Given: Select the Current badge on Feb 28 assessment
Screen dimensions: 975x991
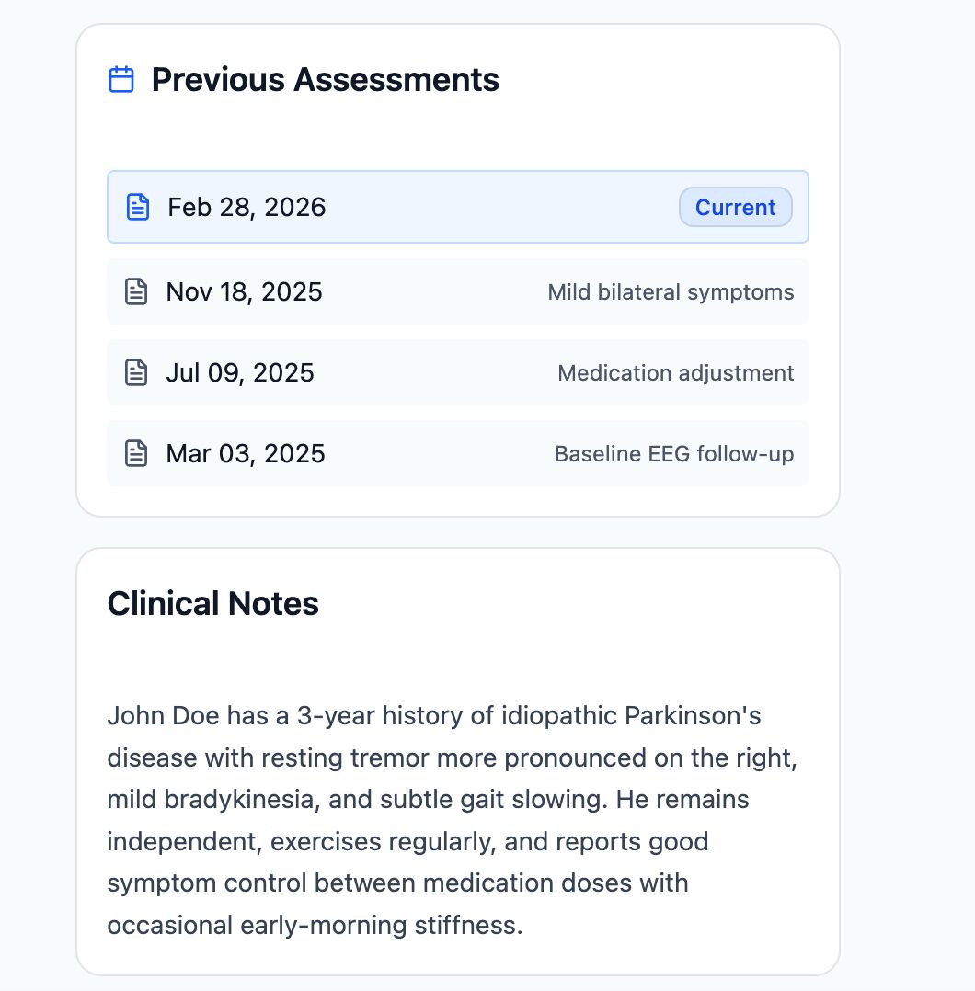Looking at the screenshot, I should 735,208.
